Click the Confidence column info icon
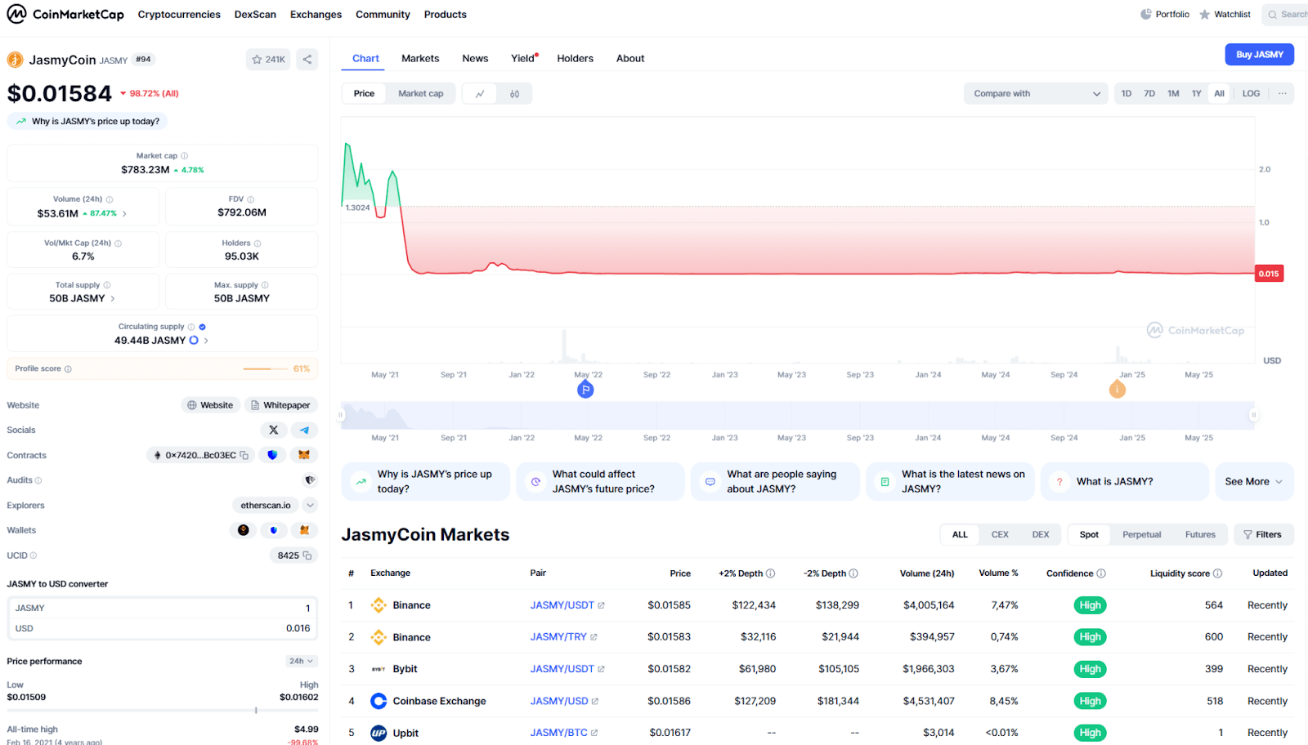Viewport: 1308px width, 745px height. click(1101, 573)
